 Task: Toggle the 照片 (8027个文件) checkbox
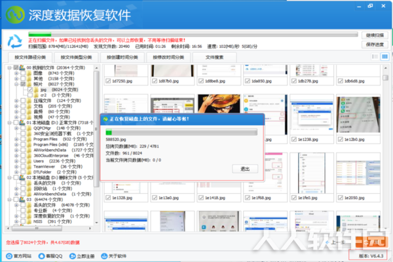[23, 84]
